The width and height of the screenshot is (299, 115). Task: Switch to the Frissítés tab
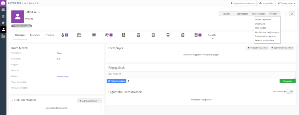tap(50, 35)
